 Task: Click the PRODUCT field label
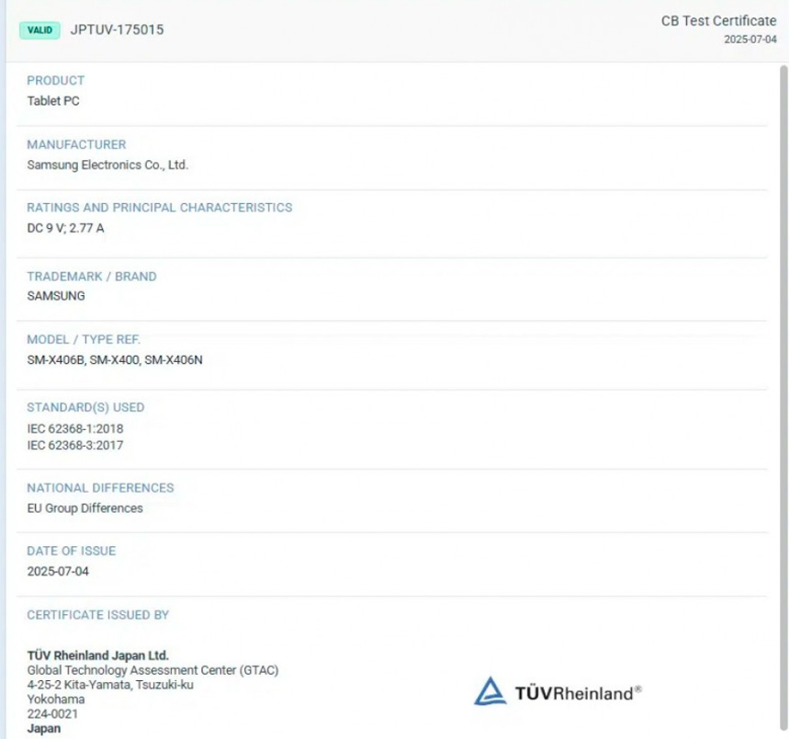pos(56,81)
